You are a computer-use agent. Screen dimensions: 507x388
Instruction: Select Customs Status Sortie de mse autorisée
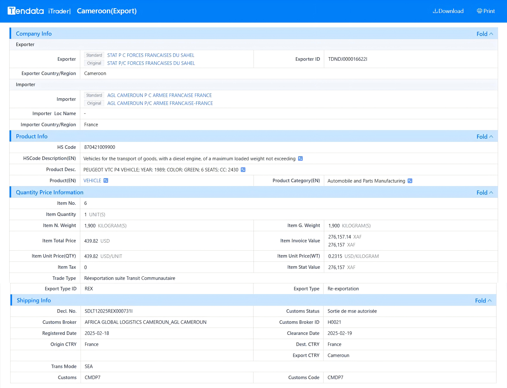(352, 311)
